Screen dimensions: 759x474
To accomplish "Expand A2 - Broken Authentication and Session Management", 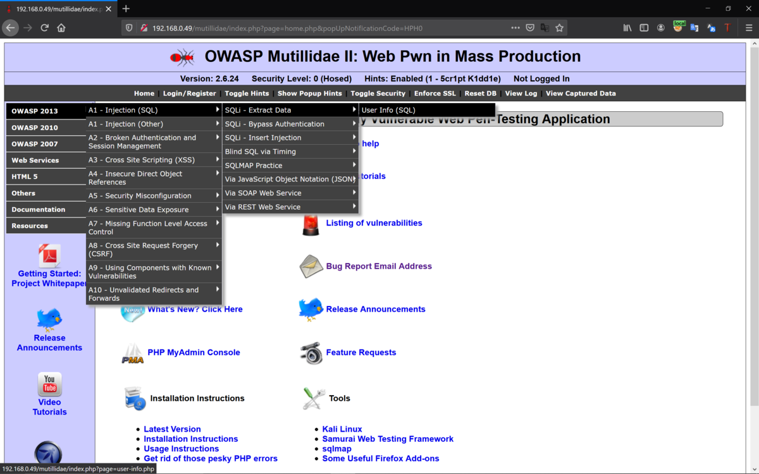I will coord(154,142).
